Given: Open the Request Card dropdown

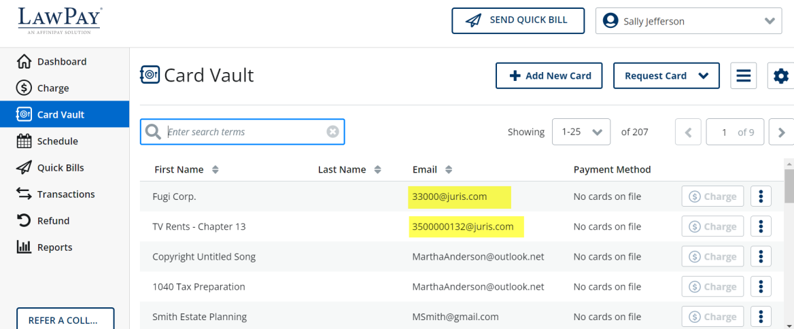Looking at the screenshot, I should 666,75.
